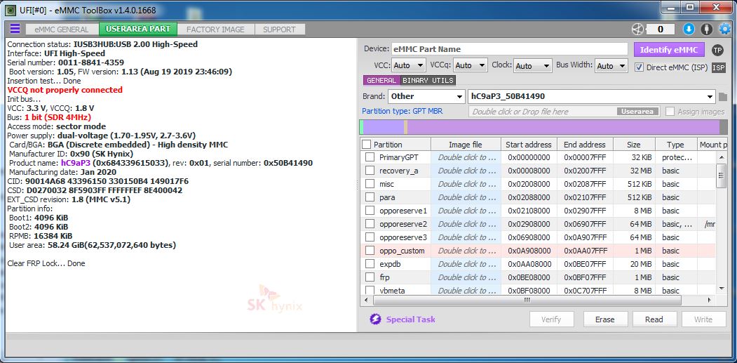
Task: Toggle Direct eMMC (ISP) checkbox
Action: point(639,67)
